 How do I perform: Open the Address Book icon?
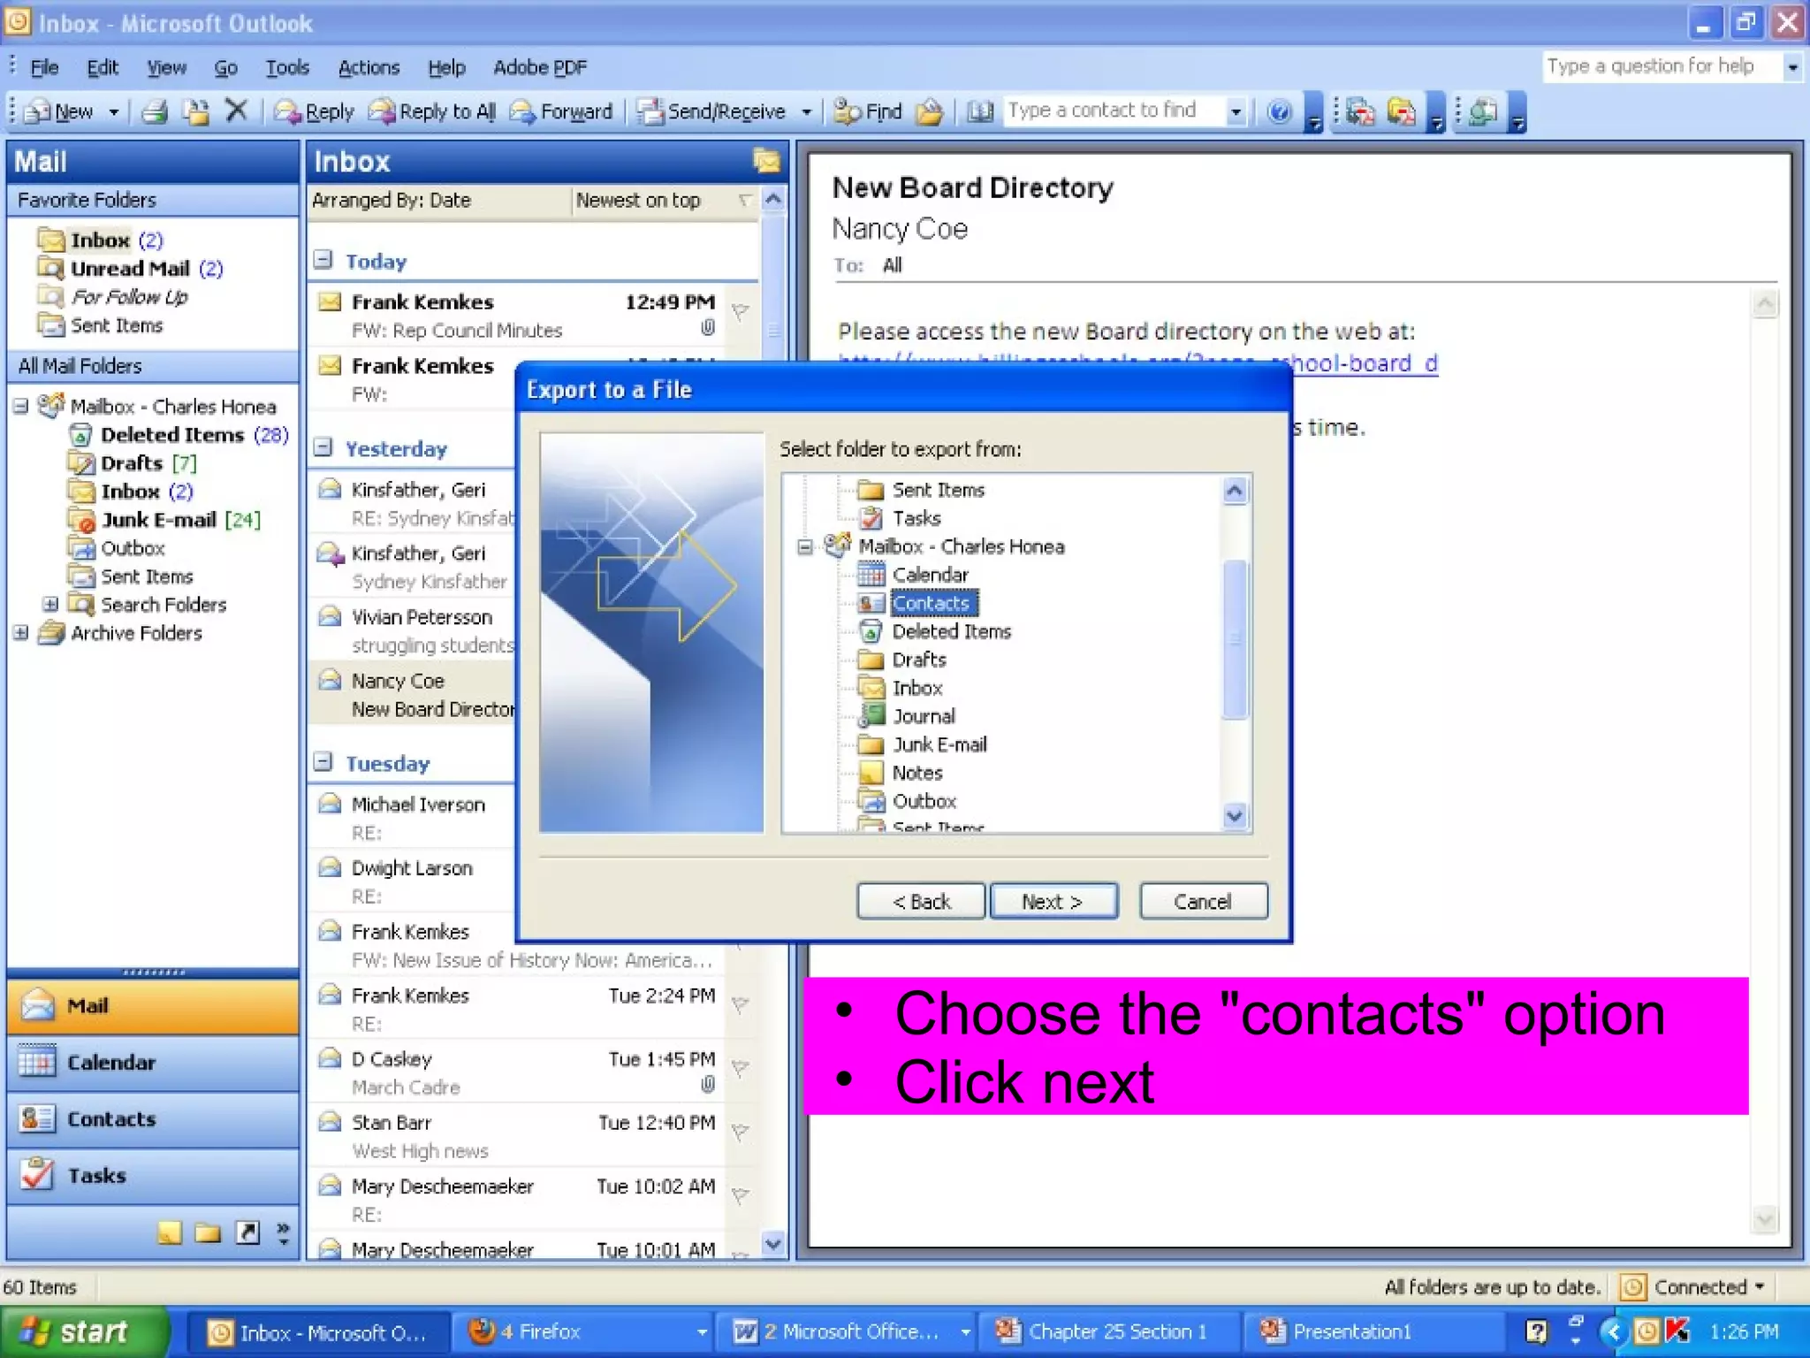point(979,111)
